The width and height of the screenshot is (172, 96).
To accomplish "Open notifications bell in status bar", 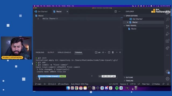I will 168,84.
